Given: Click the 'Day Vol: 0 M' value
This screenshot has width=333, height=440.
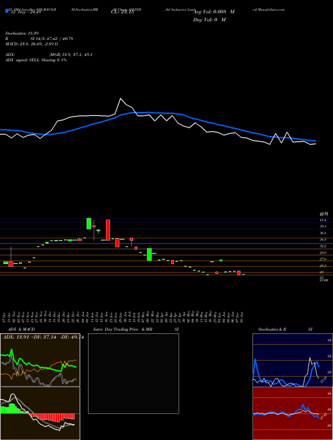Looking at the screenshot, I should pyautogui.click(x=209, y=20).
